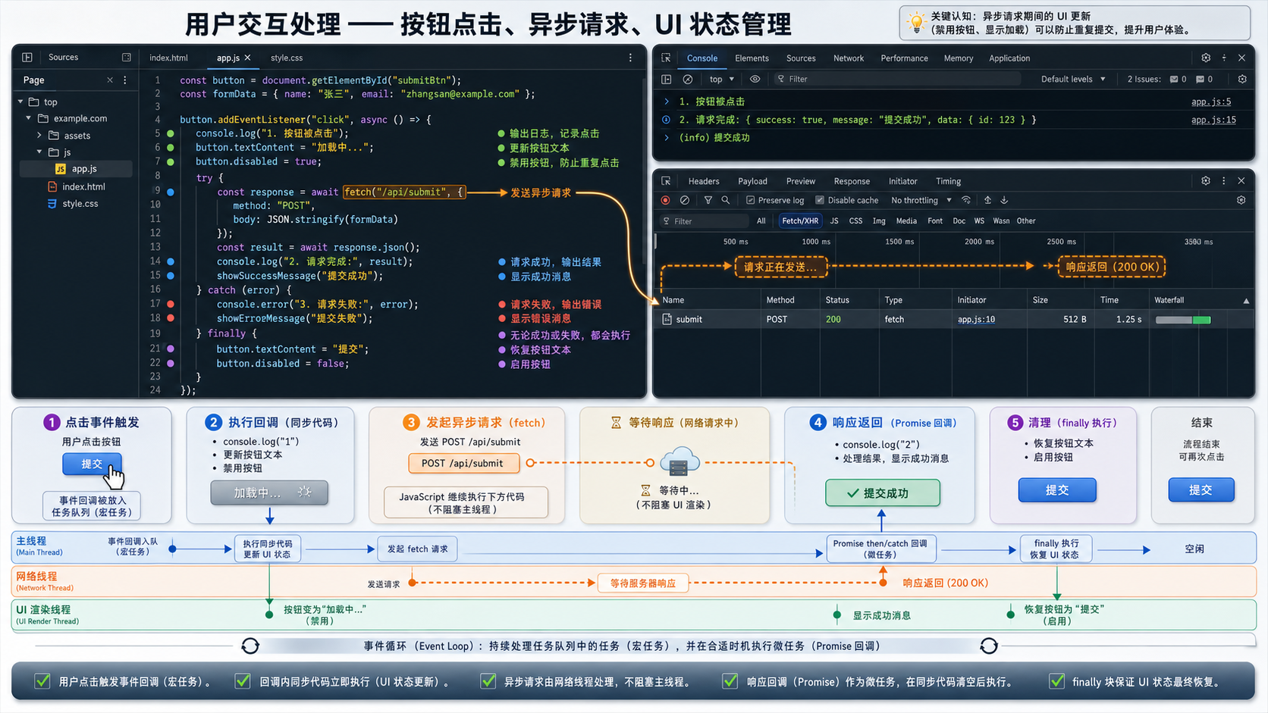Switch to the index.html editor tab
The image size is (1268, 713).
(x=168, y=58)
